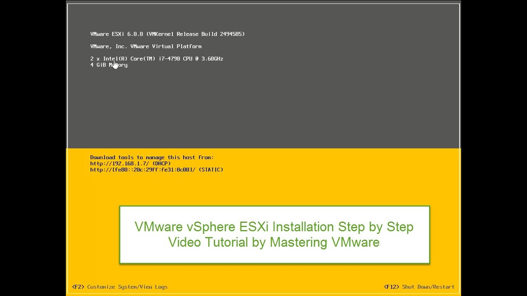Click the VMware Virtual Platform line
Viewport: 527px width, 296px height.
click(x=146, y=46)
